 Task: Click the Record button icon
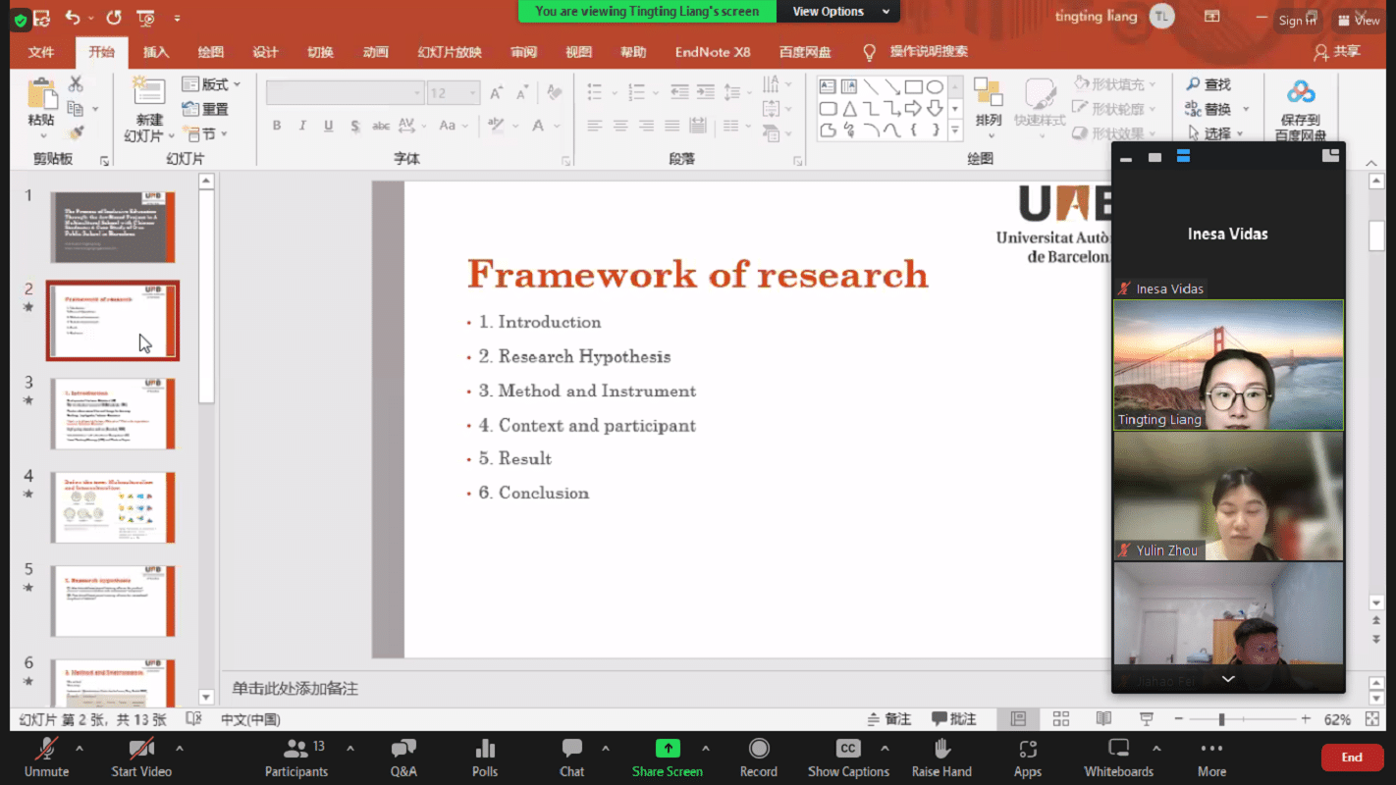[x=758, y=750]
